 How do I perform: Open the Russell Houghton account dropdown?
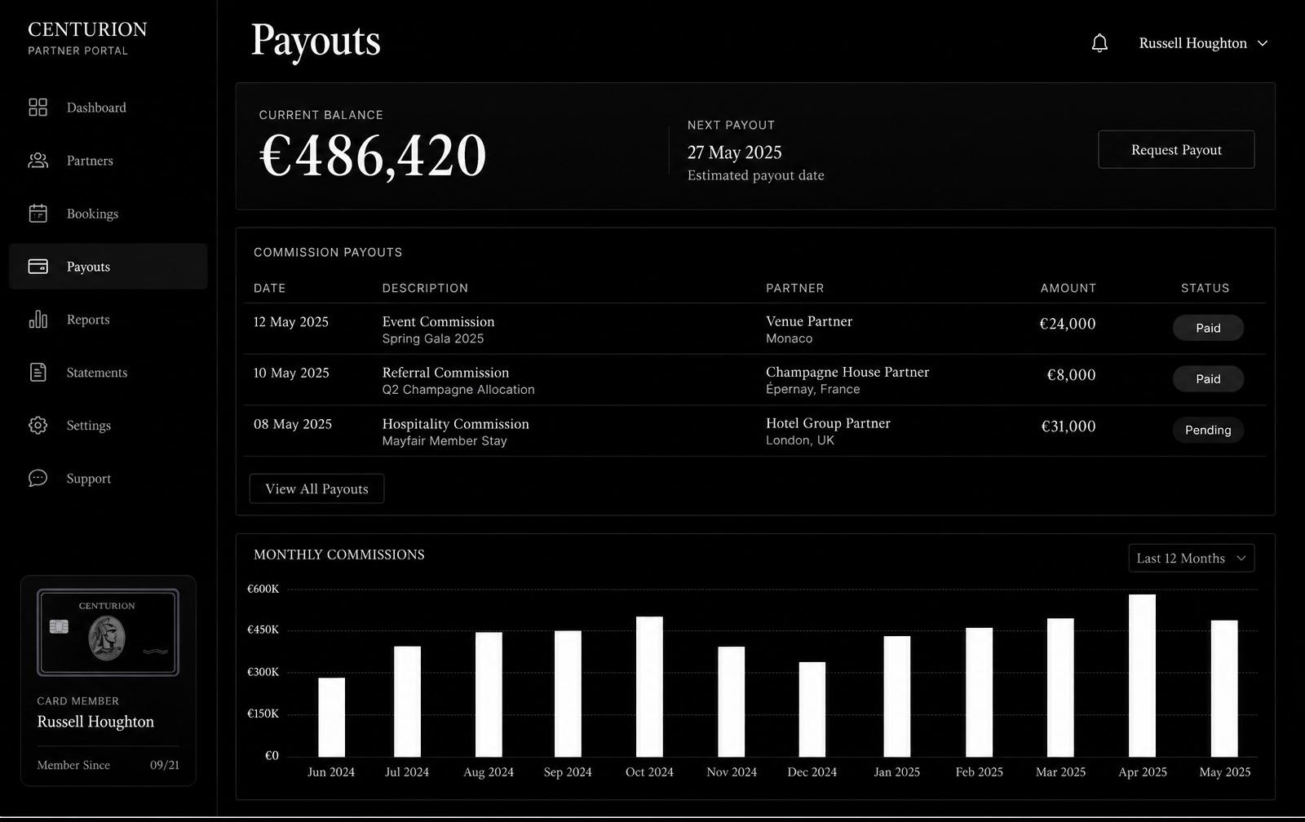point(1203,43)
